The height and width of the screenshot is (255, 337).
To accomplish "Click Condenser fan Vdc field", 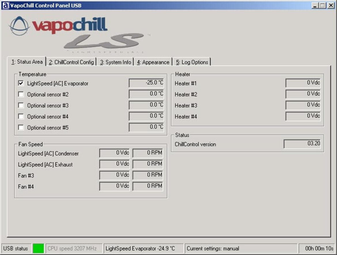I will tap(115, 153).
